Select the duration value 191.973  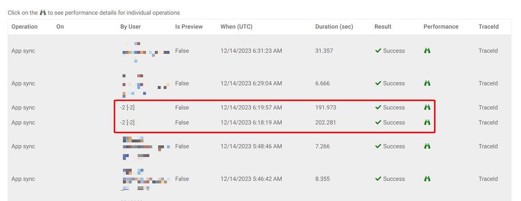pos(326,107)
